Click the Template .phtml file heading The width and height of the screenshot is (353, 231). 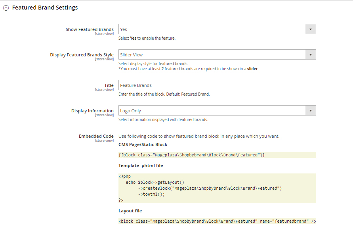pos(141,166)
